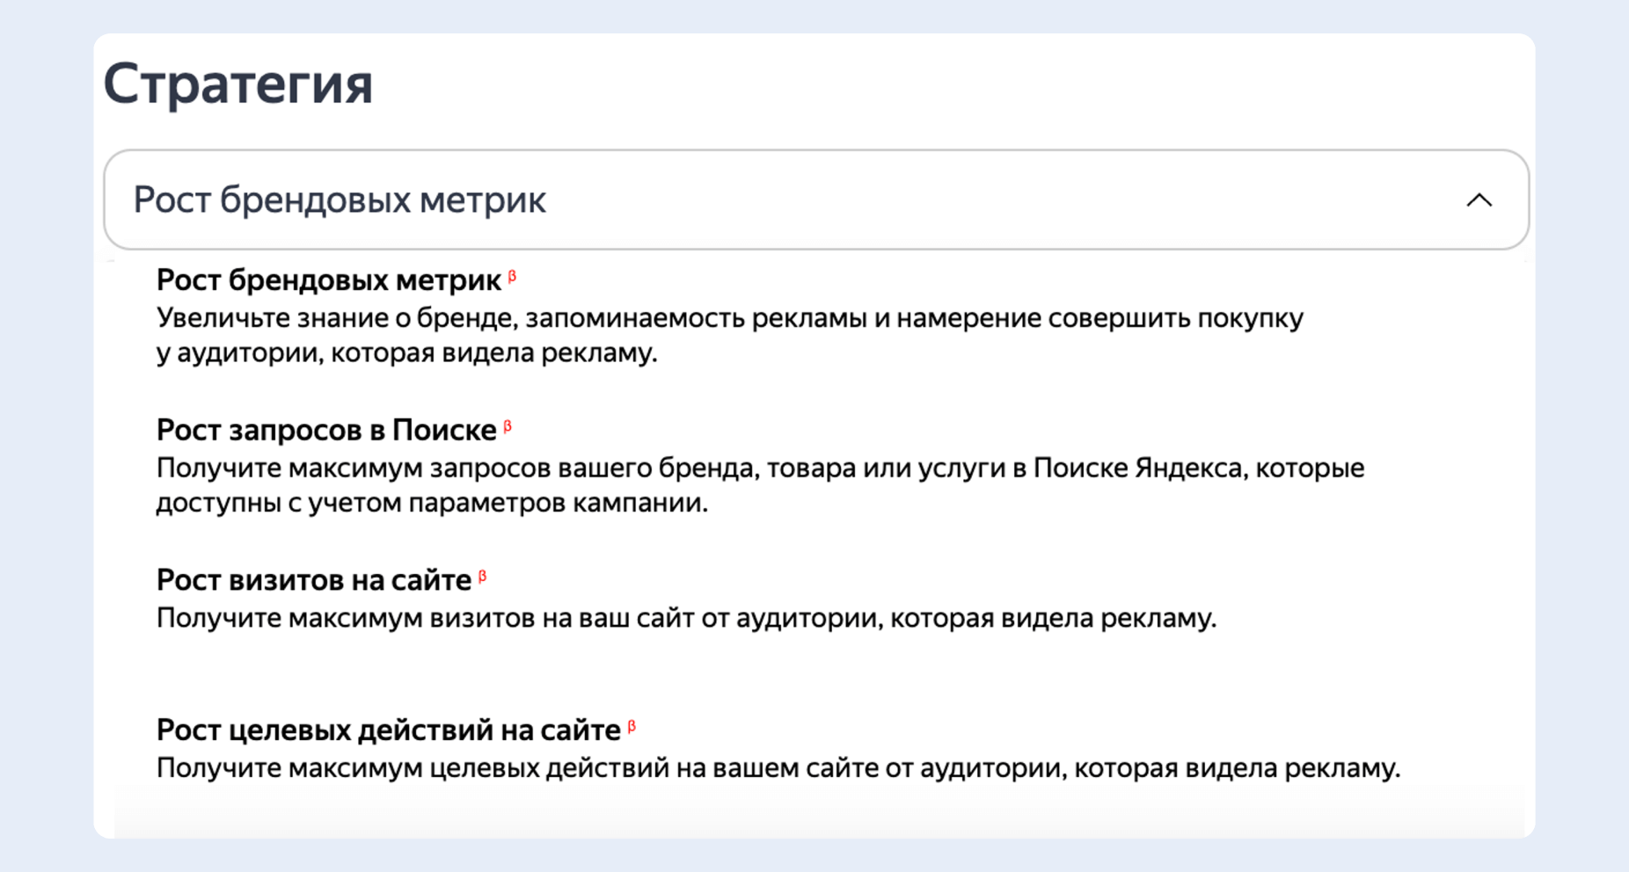Screen dimensions: 1629x872
Task: Click the Стратегия heading
Action: coord(237,84)
